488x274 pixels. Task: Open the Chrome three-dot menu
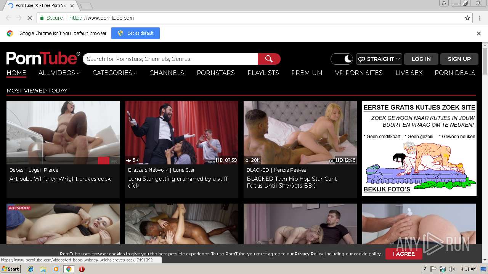[479, 18]
